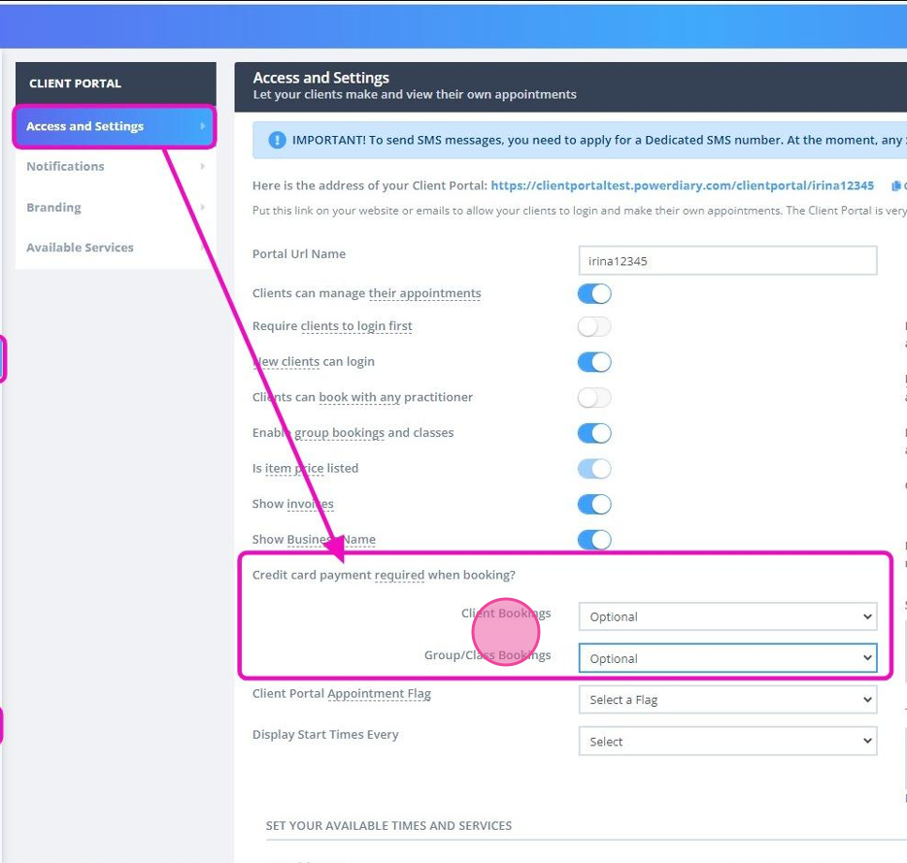This screenshot has height=863, width=907.
Task: Click the copy icon beside the portal URL
Action: point(895,184)
